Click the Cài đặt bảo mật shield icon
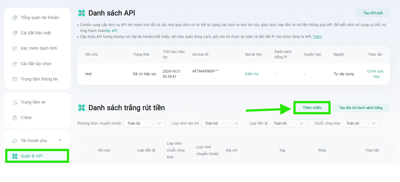This screenshot has height=182, width=400. click(x=15, y=33)
